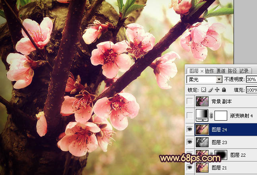Click the 不透明度 opacity value field

point(251,79)
